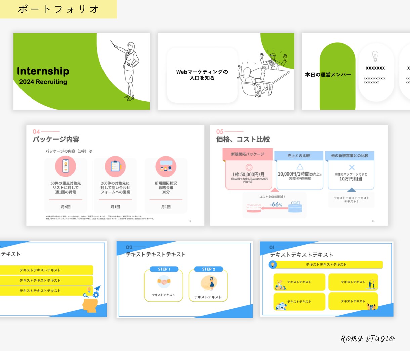Image resolution: width=410 pixels, height=351 pixels.
Task: Click the pink coin stack beside -66%
Action: tap(254, 208)
